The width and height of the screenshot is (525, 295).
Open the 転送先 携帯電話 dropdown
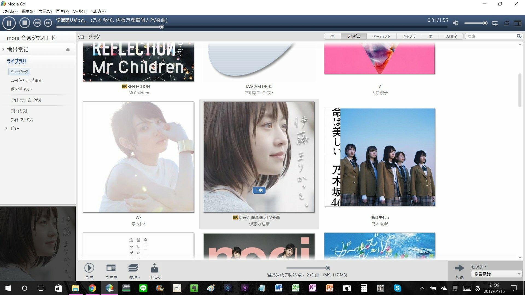click(x=497, y=274)
